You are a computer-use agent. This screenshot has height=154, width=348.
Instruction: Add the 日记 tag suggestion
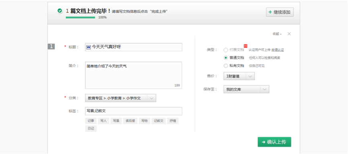point(91,129)
